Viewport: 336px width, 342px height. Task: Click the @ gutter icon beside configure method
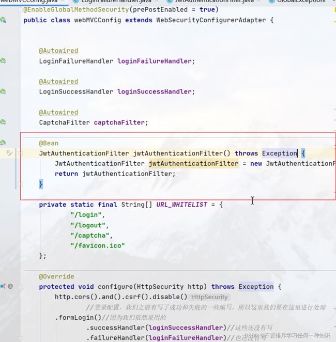click(x=10, y=286)
